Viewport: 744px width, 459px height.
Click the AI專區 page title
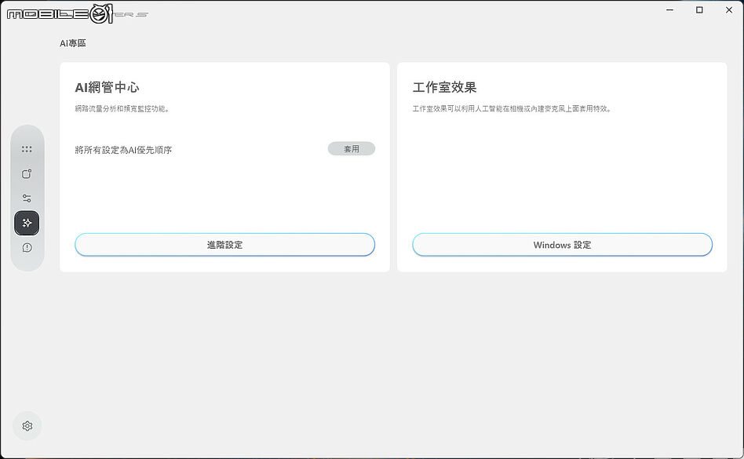pyautogui.click(x=73, y=43)
